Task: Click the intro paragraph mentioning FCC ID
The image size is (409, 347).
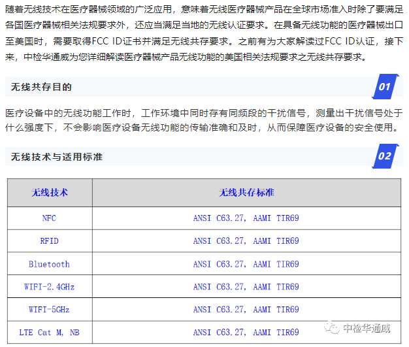Action: [204, 33]
